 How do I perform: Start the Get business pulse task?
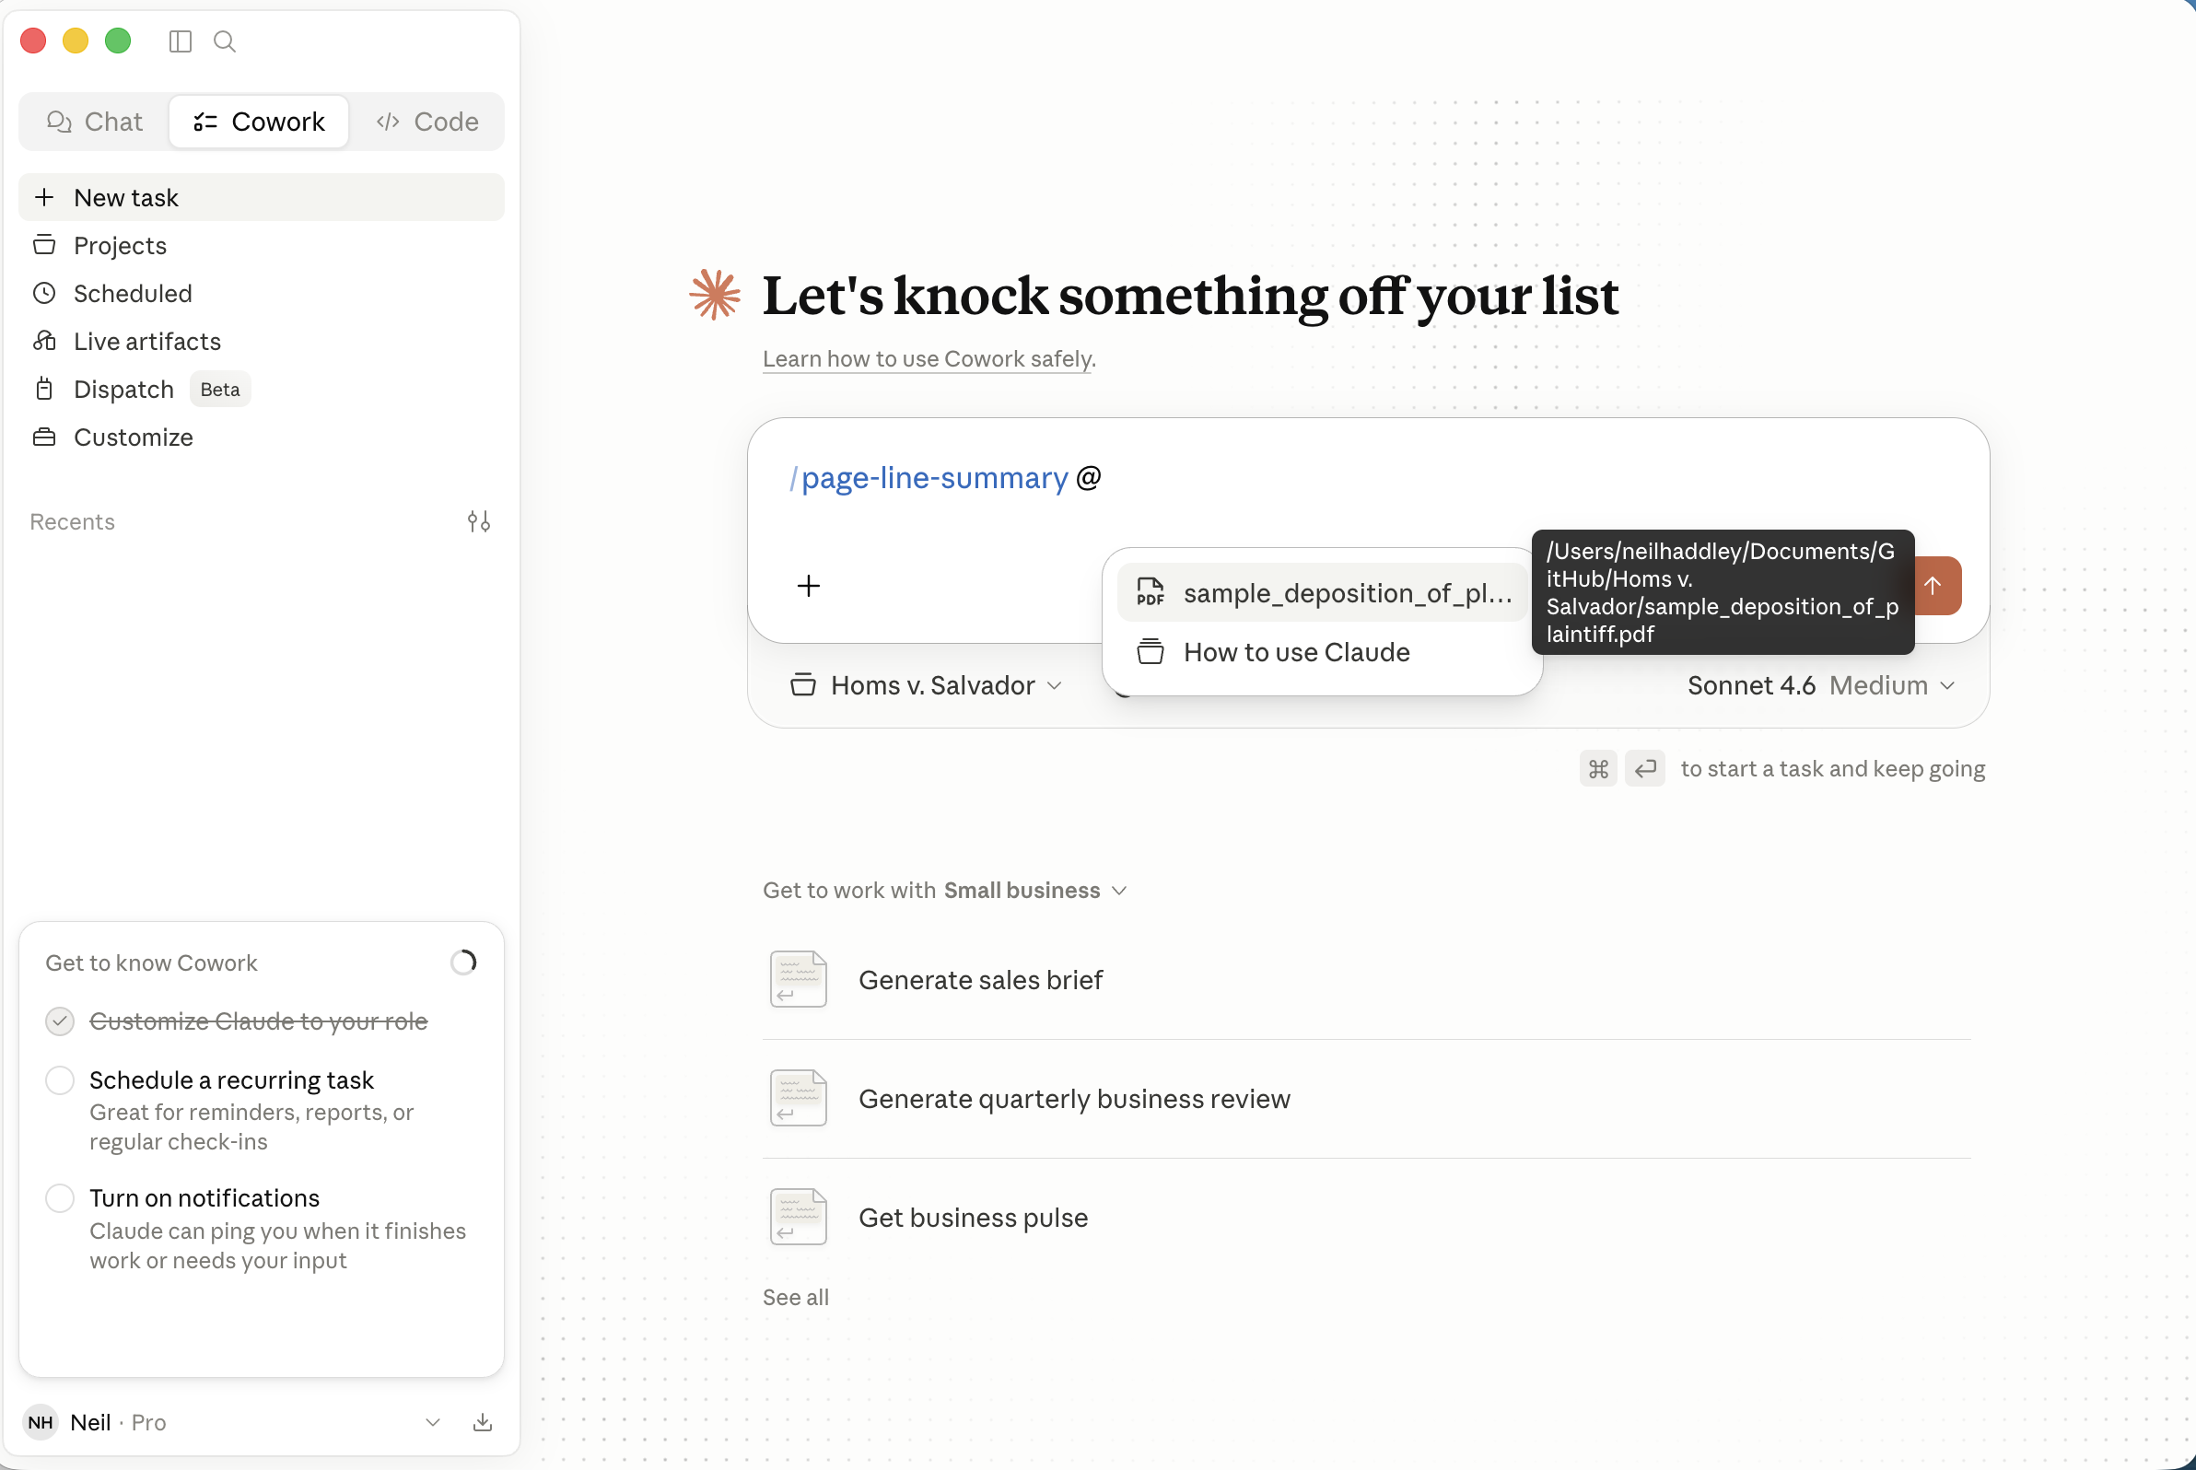[1367, 1217]
